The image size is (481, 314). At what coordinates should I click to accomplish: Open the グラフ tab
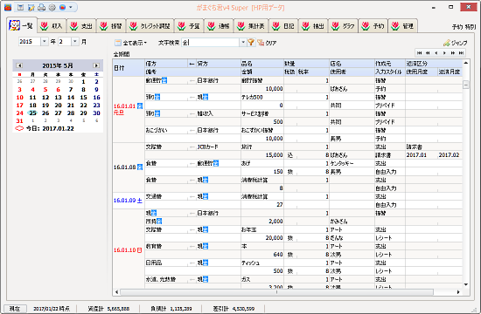344,26
